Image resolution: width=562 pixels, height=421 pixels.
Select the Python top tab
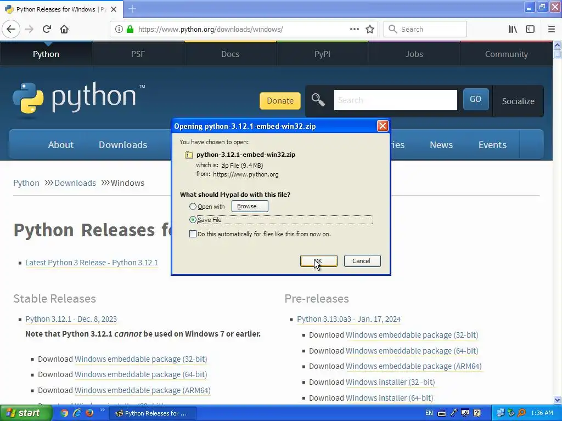pyautogui.click(x=46, y=54)
